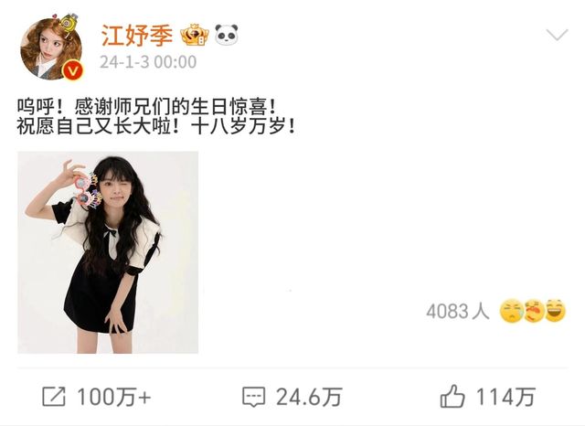
Task: Tap the panda badge icon
Action: 227,35
